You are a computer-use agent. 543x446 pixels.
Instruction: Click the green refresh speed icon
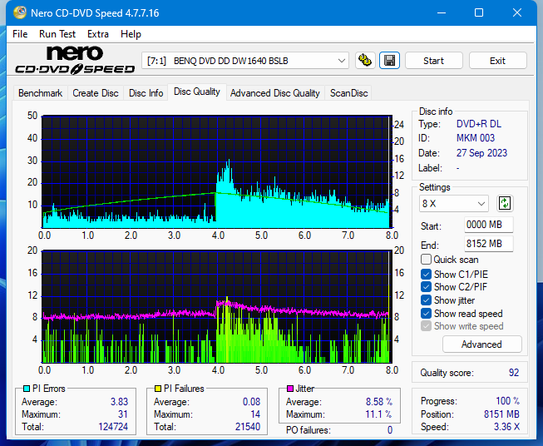(505, 203)
